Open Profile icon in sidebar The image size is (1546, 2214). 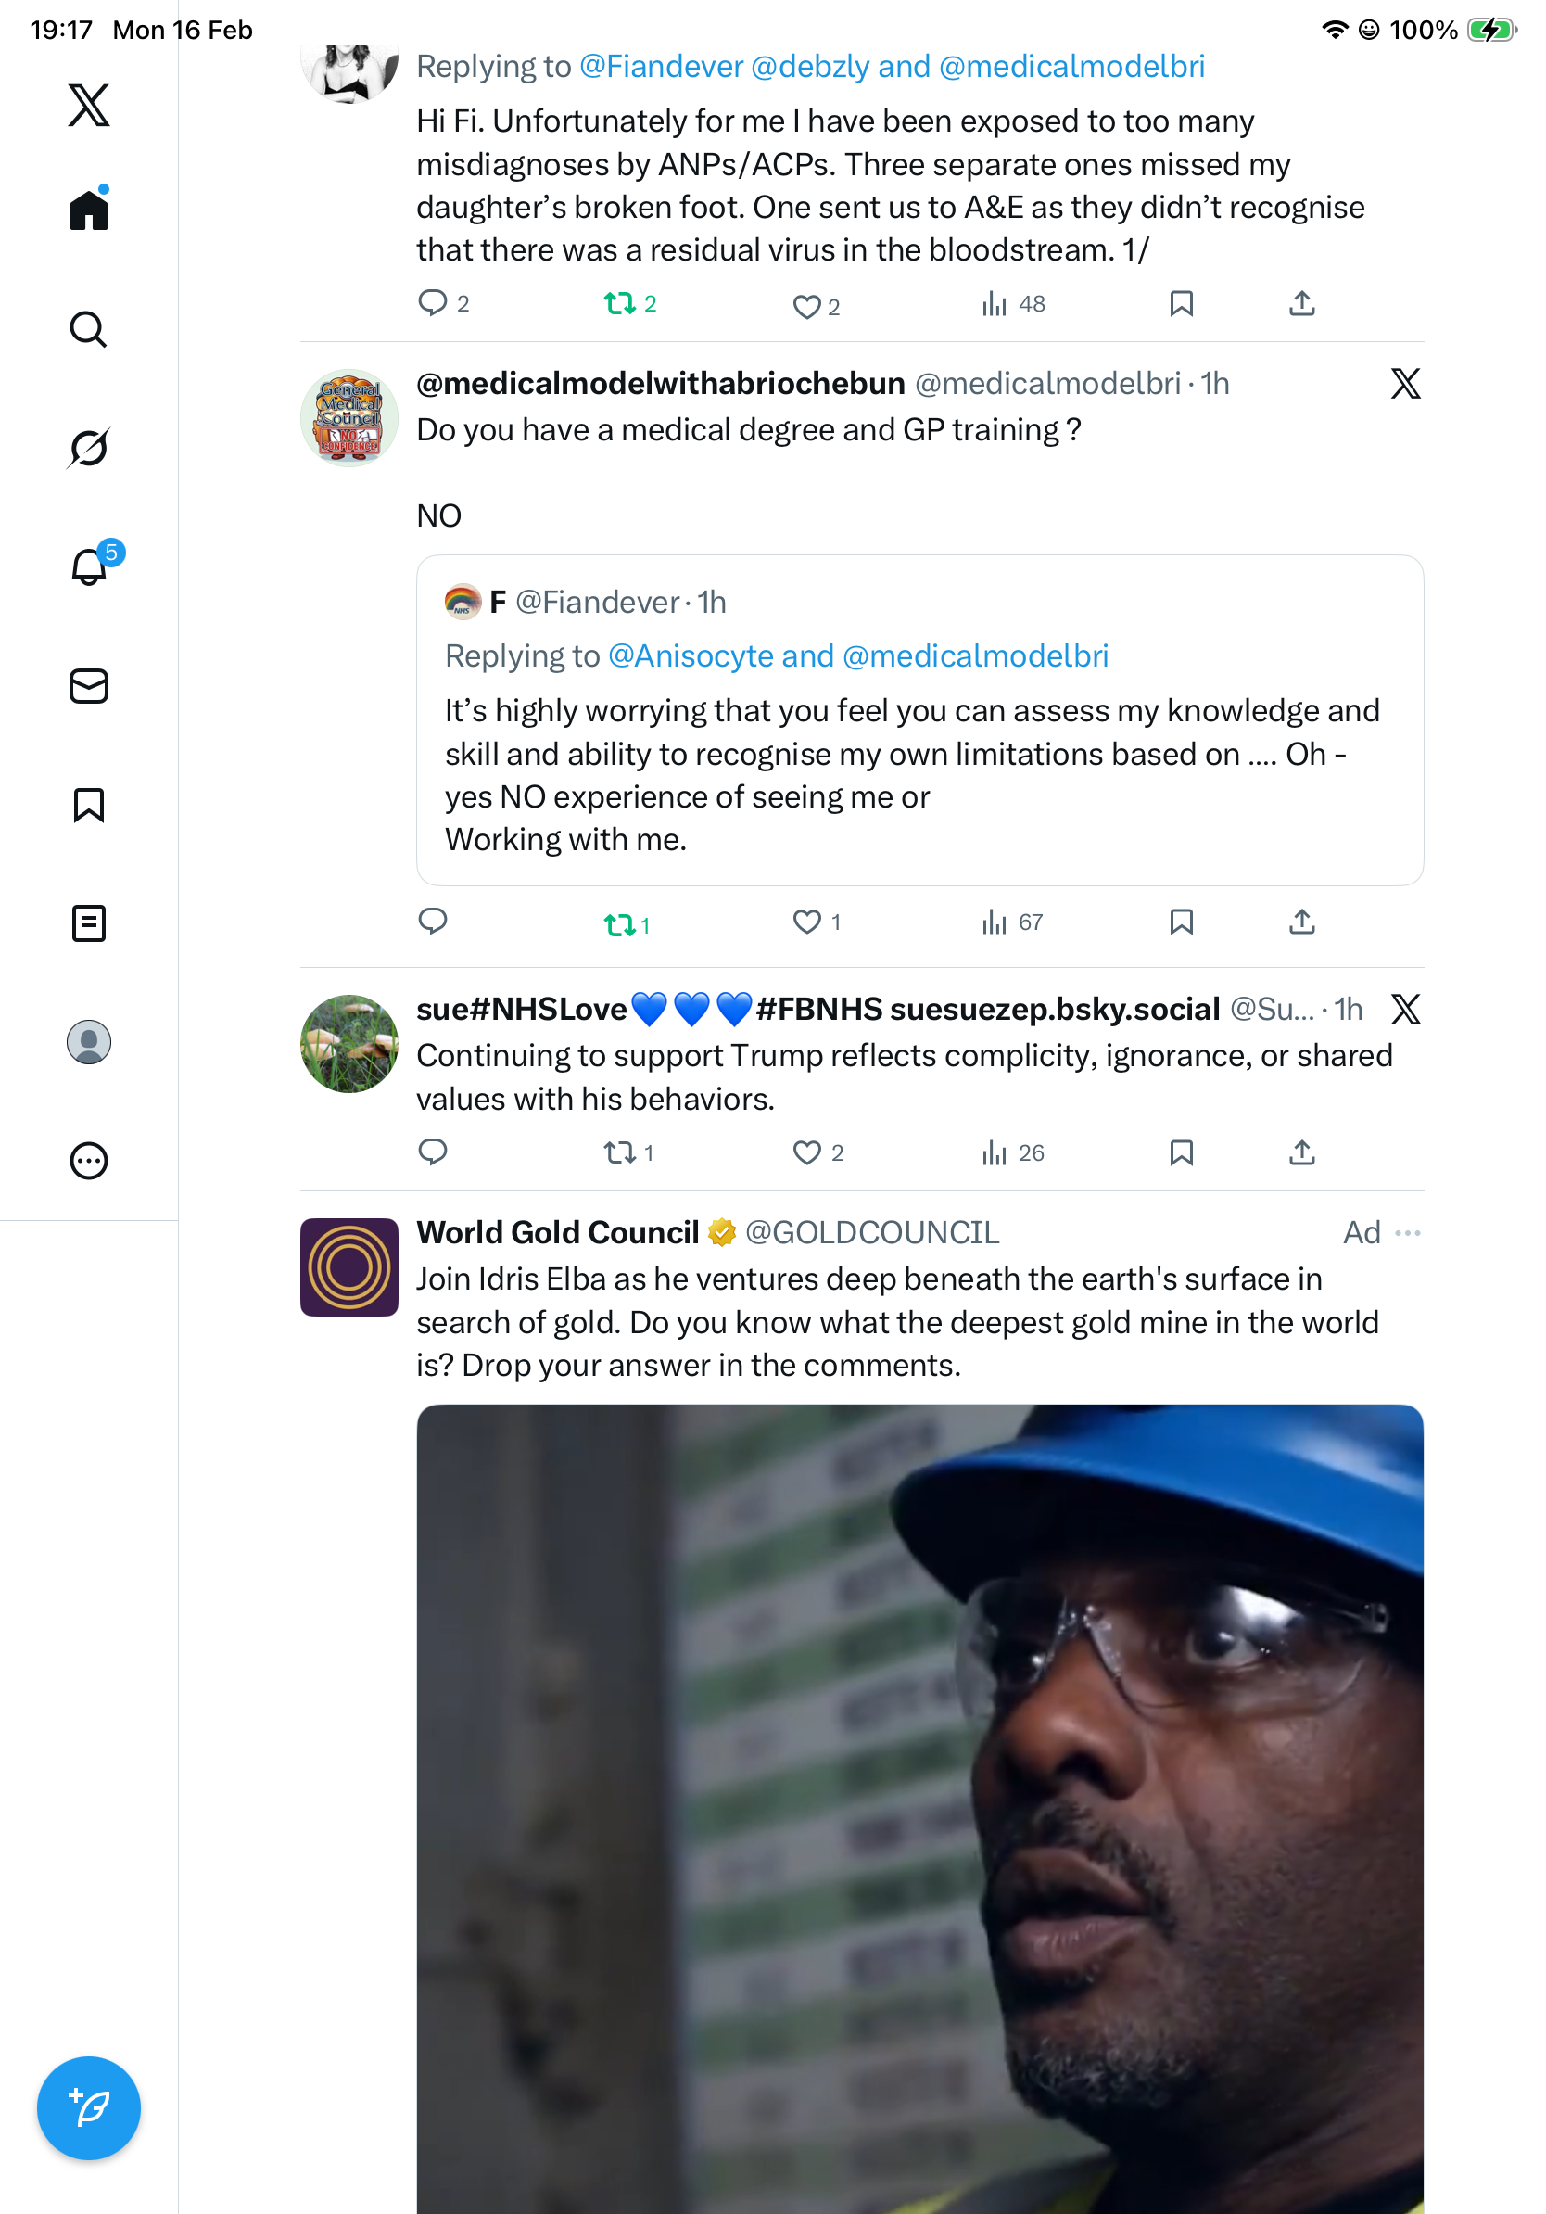click(x=89, y=1042)
